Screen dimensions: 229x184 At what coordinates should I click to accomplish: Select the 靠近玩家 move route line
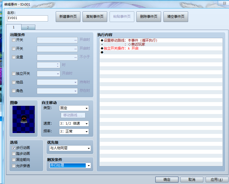point(161,44)
